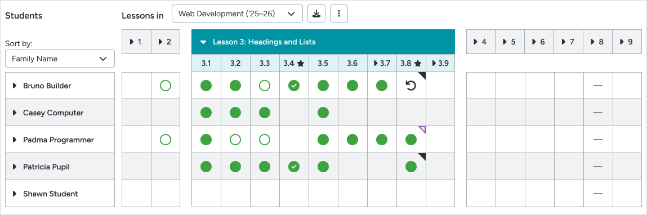The height and width of the screenshot is (215, 647).
Task: Click Bruno Builder's empty circle in lesson 2
Action: pos(166,86)
